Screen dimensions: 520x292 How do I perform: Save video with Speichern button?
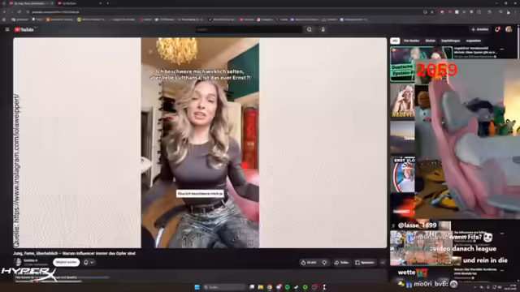[x=365, y=263]
